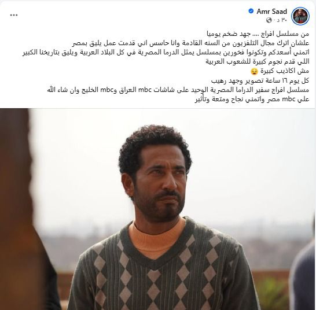
Task: Click the blue verified badge beside Amr Saad
Action: click(x=251, y=11)
